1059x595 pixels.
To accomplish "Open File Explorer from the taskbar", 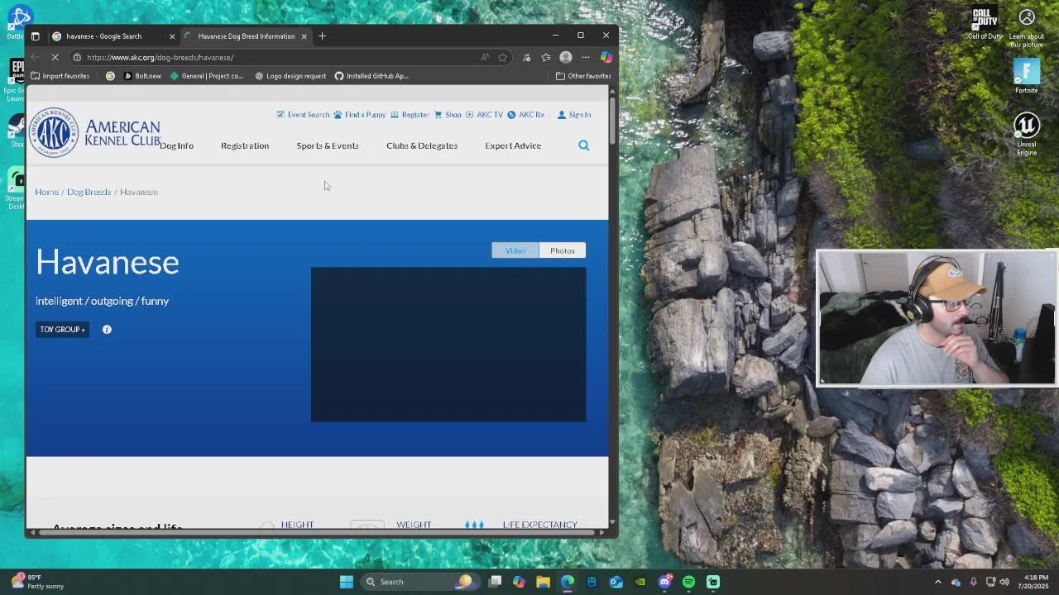I will click(x=543, y=582).
